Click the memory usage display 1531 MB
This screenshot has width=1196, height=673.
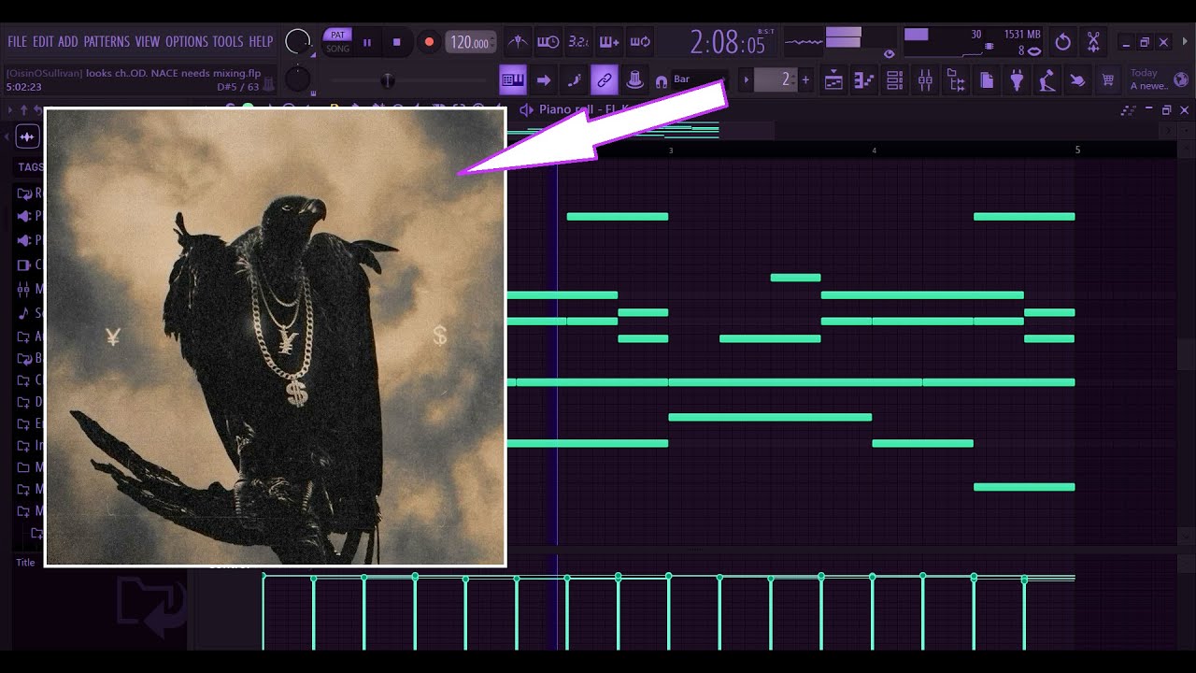click(1021, 35)
